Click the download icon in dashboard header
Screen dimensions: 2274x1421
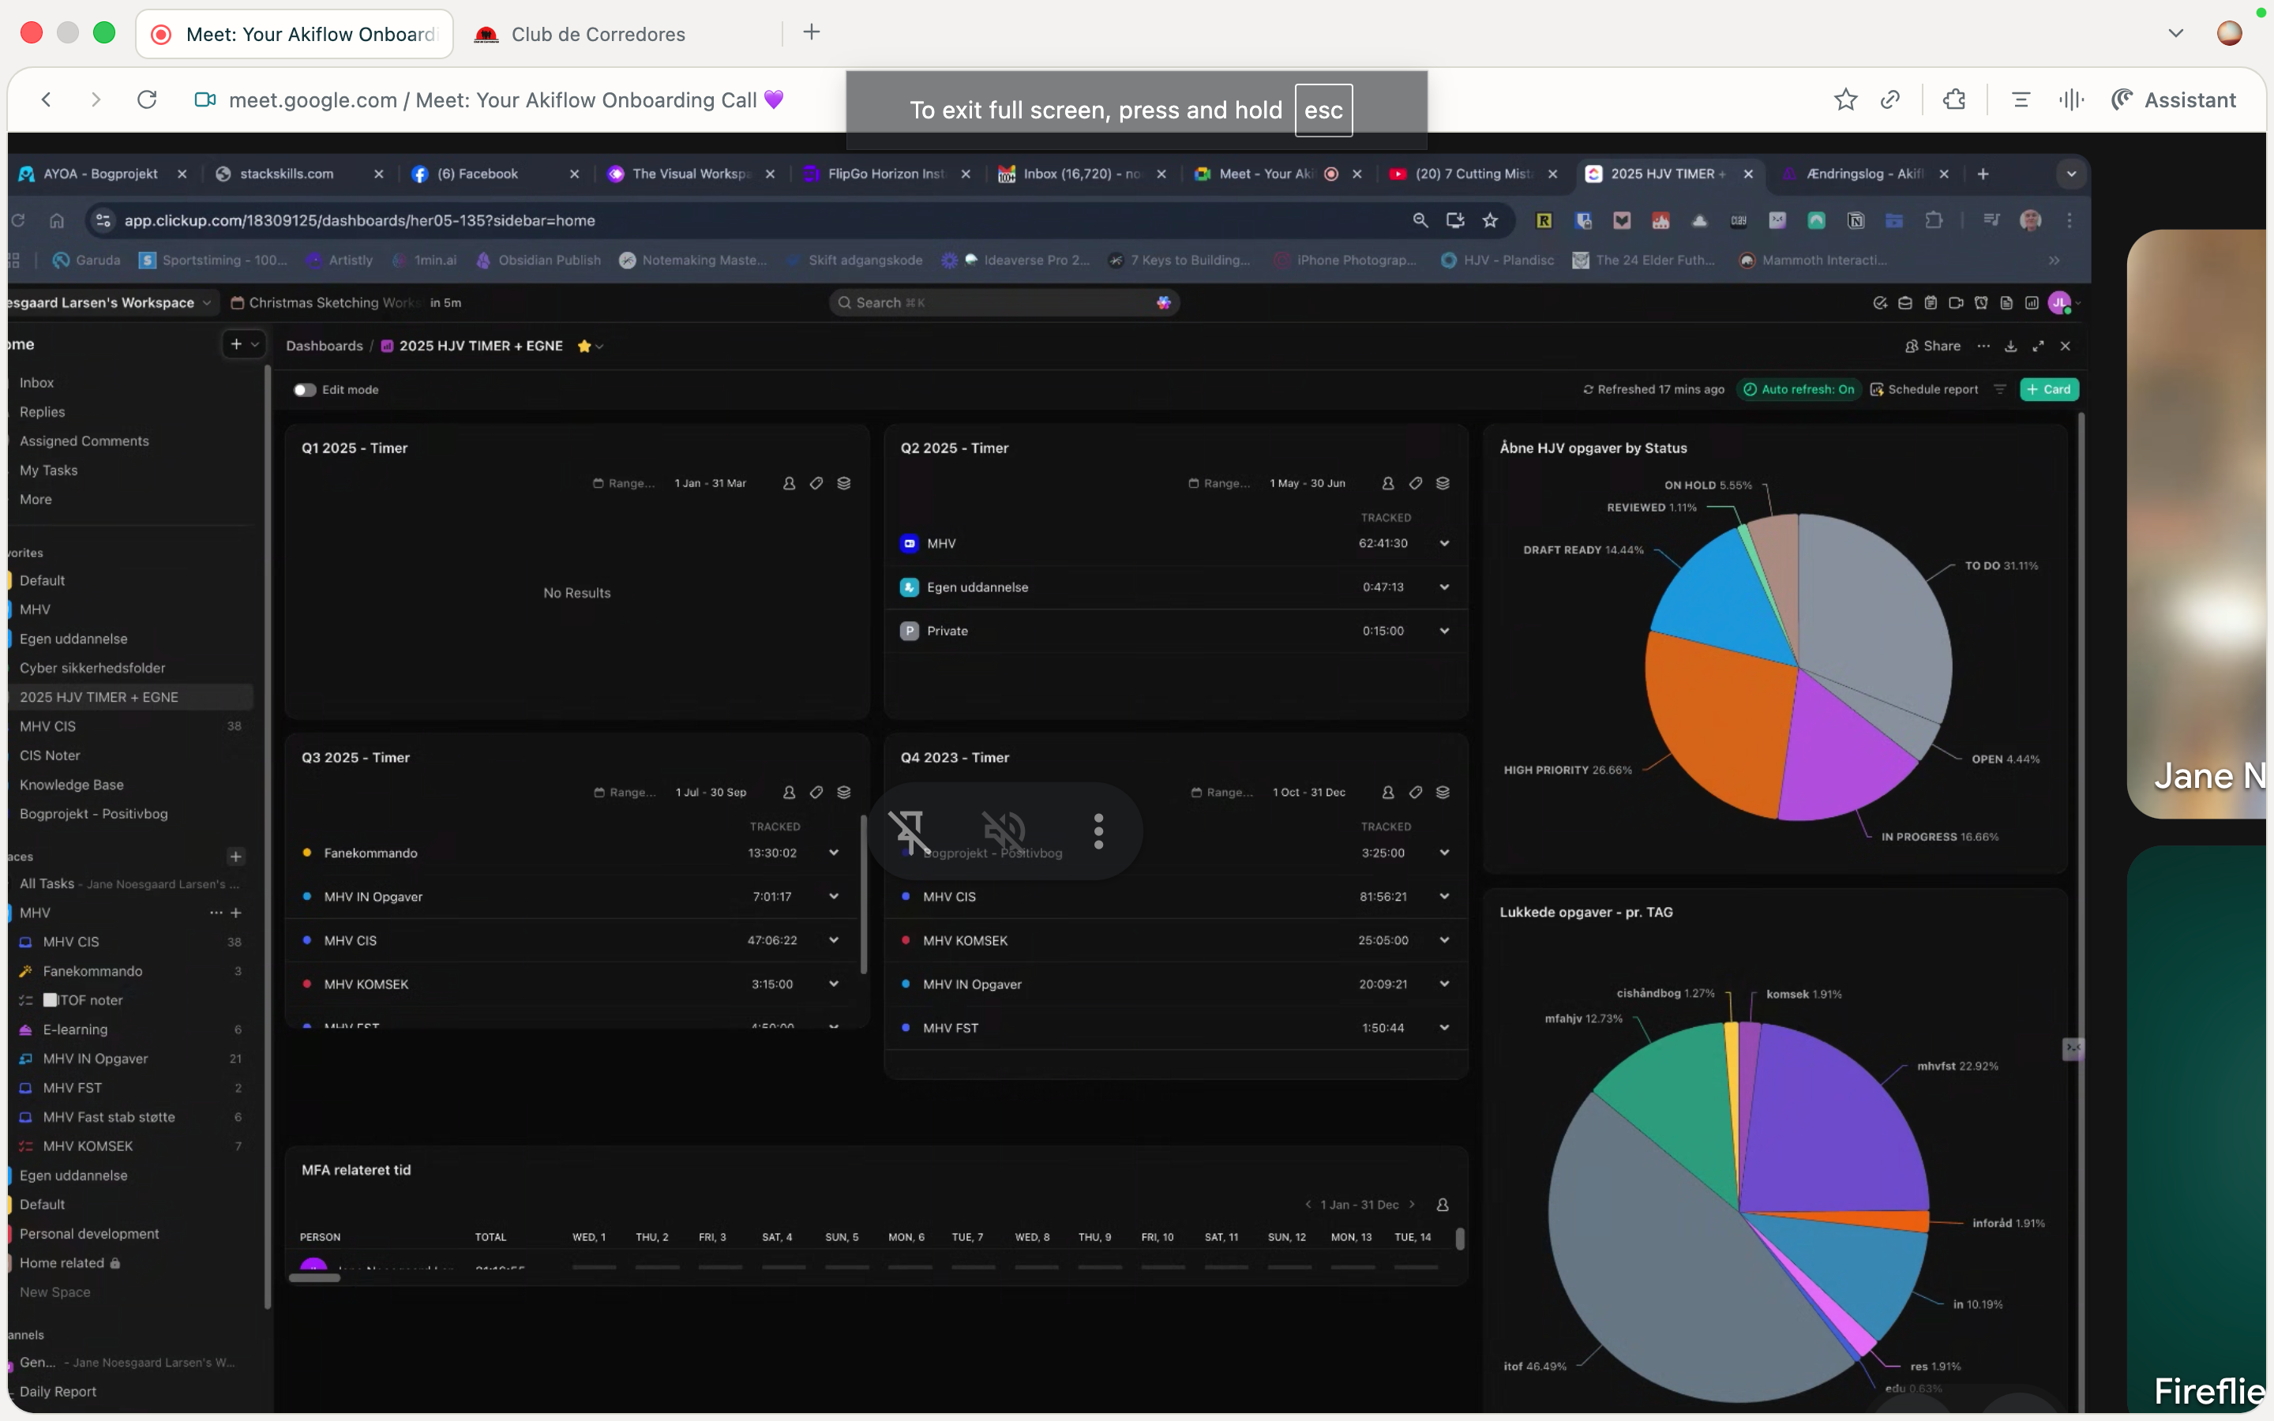2010,346
